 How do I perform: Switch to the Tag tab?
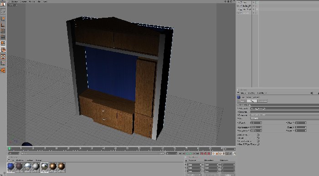(252, 101)
